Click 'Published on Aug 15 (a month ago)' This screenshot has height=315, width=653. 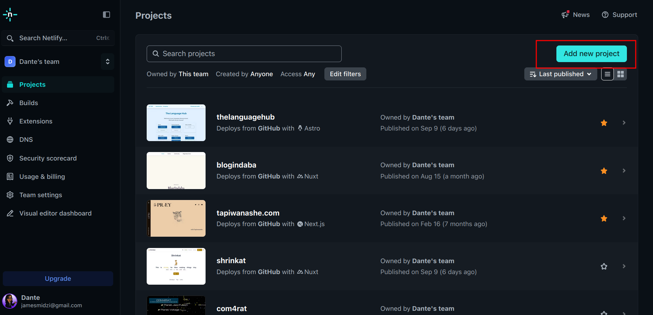[x=432, y=176]
